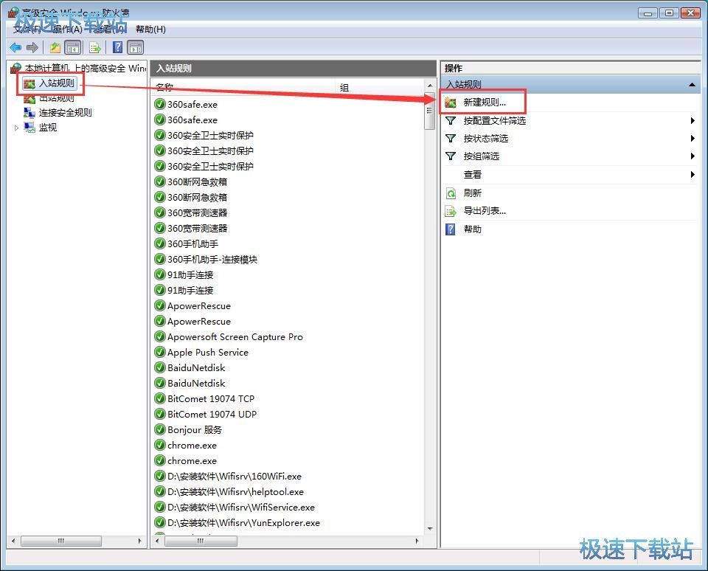Open 按组筛选 submenu arrow
The height and width of the screenshot is (571, 708).
point(693,156)
